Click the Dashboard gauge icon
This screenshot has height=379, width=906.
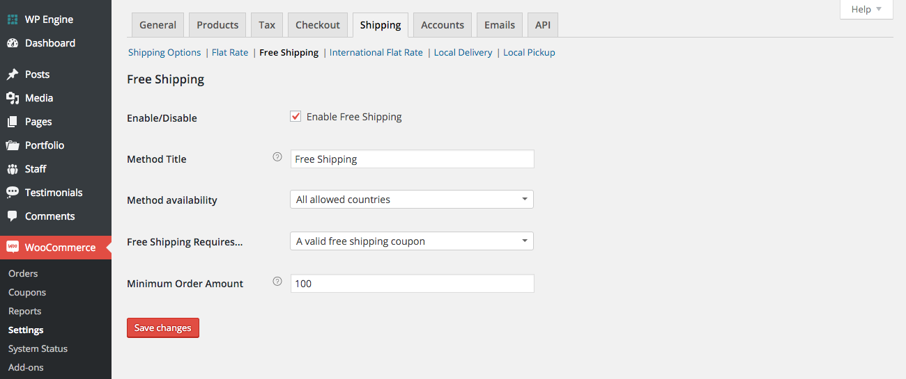coord(13,43)
